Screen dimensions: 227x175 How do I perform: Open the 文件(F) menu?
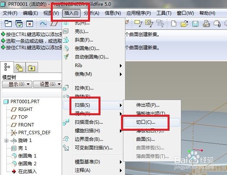pyautogui.click(x=10, y=13)
